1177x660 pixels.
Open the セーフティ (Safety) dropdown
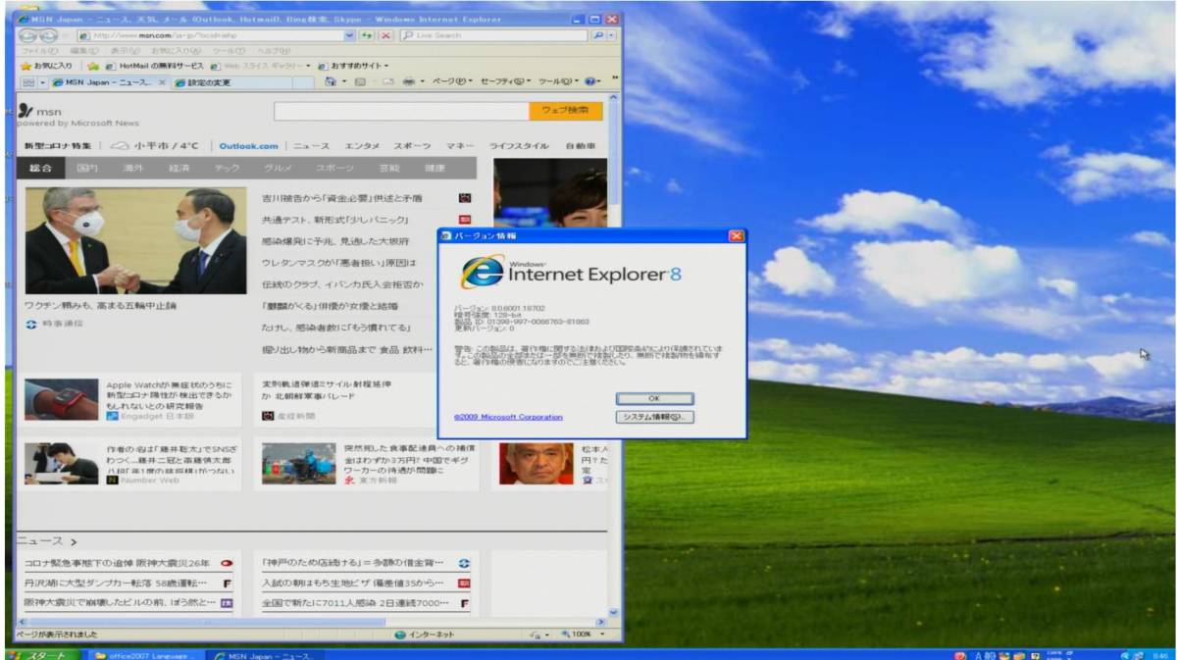tap(503, 84)
